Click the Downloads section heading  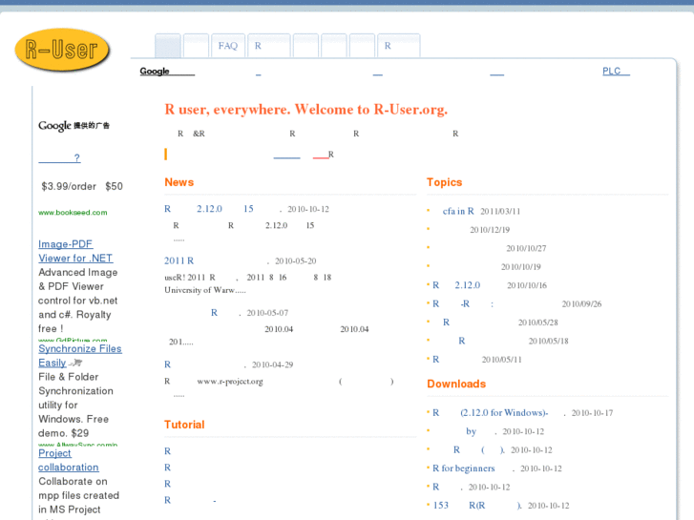click(x=456, y=384)
